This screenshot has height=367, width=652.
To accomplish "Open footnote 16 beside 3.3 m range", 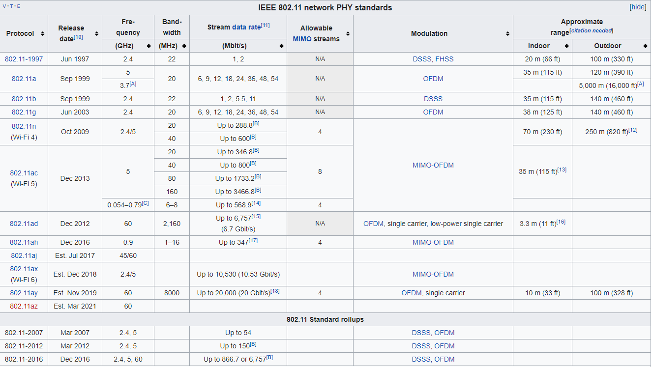I will pyautogui.click(x=561, y=222).
